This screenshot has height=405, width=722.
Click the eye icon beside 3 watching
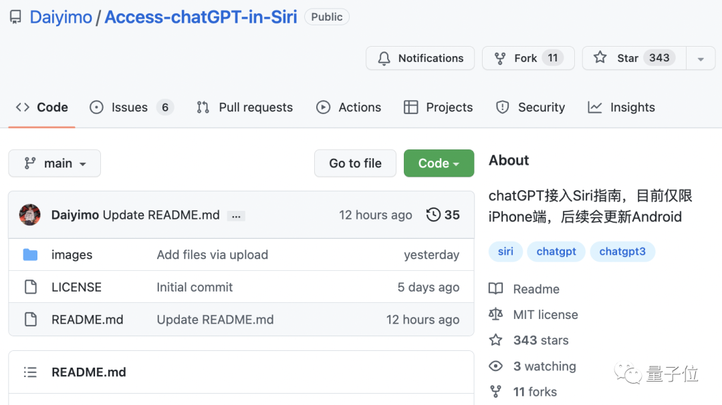click(x=495, y=366)
